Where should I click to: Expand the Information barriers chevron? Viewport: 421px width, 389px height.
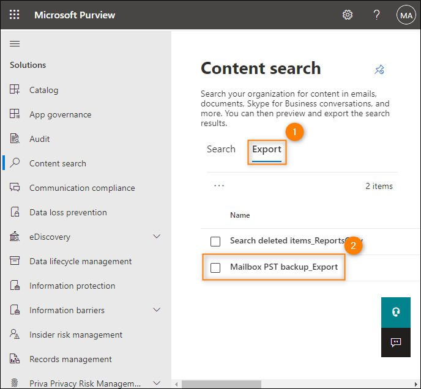tap(157, 309)
